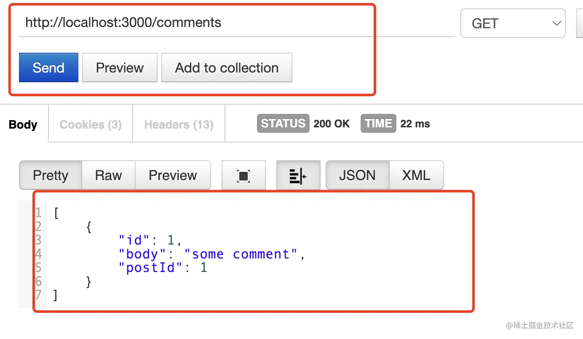Toggle fullscreen view of the response body
The image size is (583, 339).
(243, 175)
